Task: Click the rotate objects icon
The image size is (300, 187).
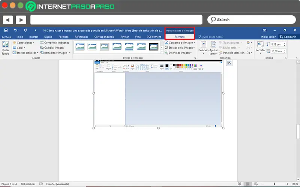Action: (x=249, y=53)
